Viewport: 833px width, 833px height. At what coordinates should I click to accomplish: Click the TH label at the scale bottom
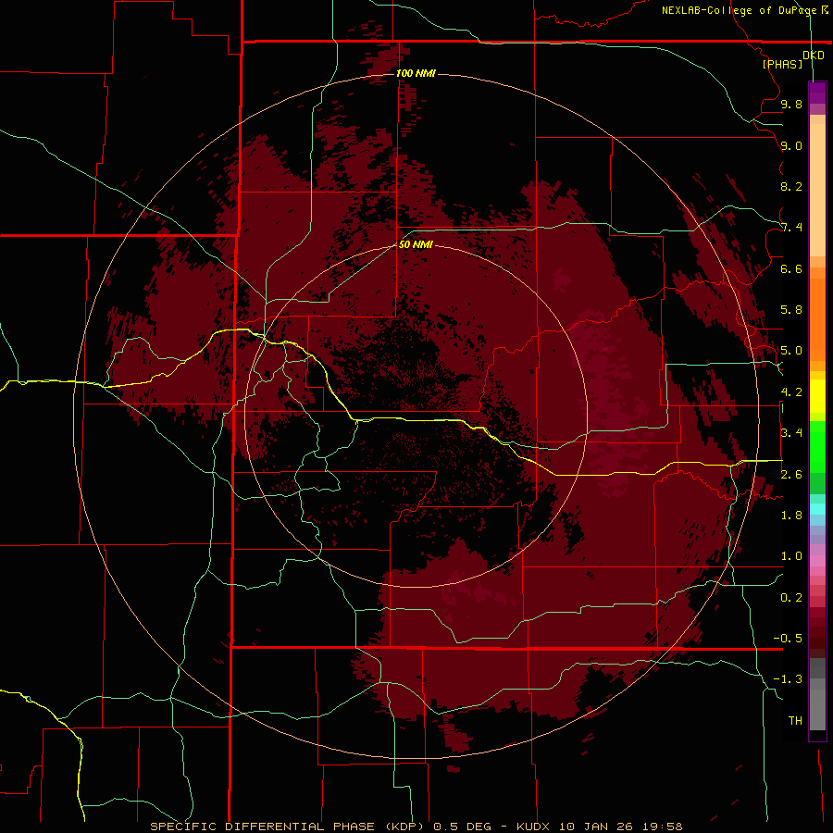[x=795, y=721]
